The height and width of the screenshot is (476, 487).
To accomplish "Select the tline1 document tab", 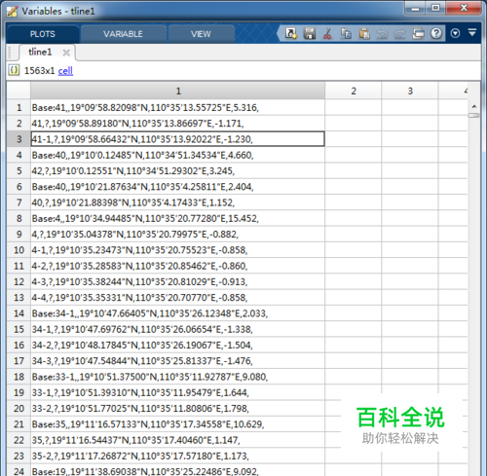I will tap(40, 52).
